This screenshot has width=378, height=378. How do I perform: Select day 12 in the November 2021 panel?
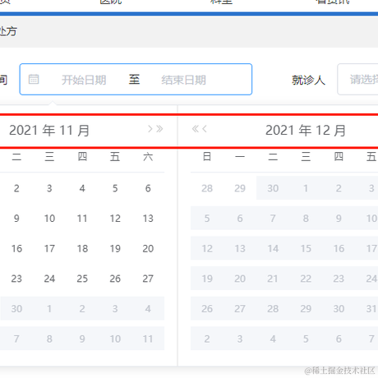[115, 219]
